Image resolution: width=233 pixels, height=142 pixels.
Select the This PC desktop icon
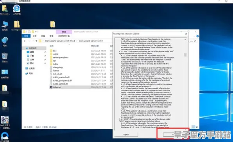pyautogui.click(x=5, y=25)
